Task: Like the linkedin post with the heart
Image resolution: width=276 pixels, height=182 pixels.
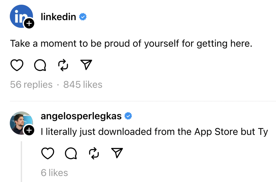Action: pos(17,65)
